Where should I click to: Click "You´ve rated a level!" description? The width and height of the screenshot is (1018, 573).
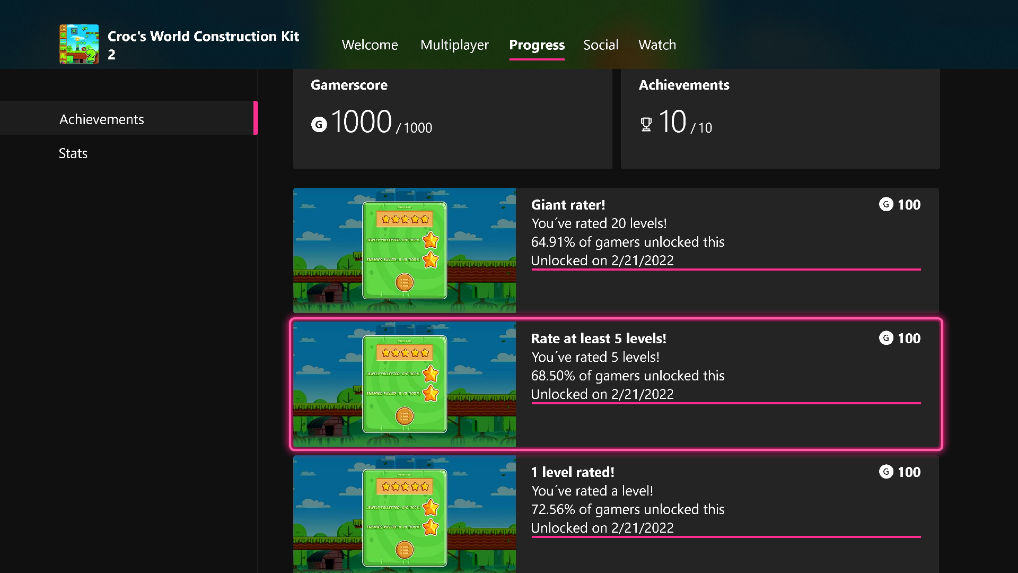pos(592,491)
